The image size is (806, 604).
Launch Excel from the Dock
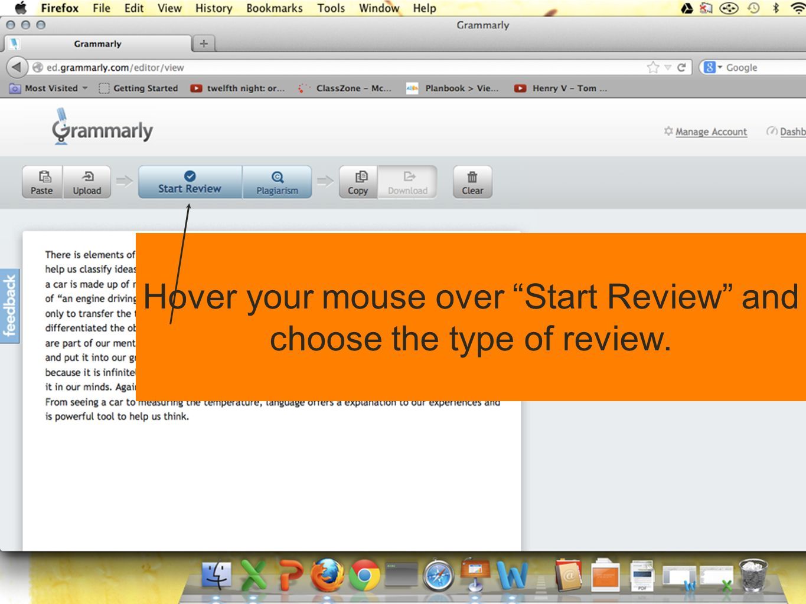(x=253, y=575)
